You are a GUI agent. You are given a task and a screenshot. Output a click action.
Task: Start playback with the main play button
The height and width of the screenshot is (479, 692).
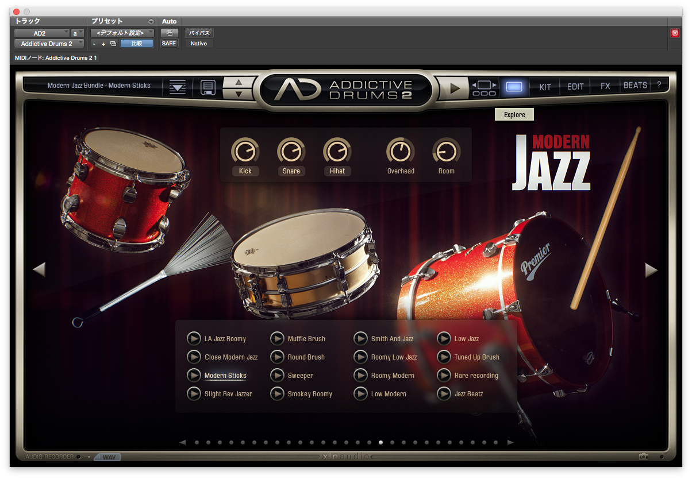[x=455, y=88]
